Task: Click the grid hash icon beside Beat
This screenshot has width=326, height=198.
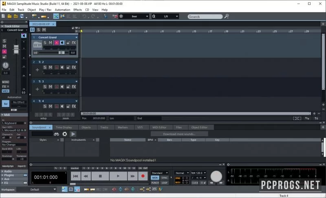Action: 121,16
